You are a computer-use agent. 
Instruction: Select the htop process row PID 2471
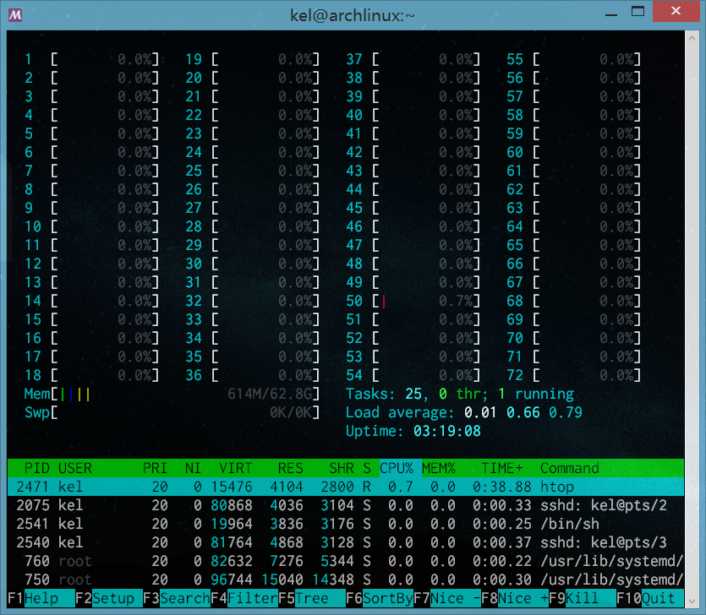345,487
